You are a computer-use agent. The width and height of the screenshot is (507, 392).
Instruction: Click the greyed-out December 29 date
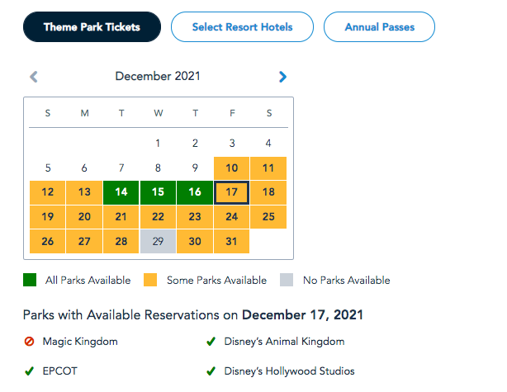158,241
